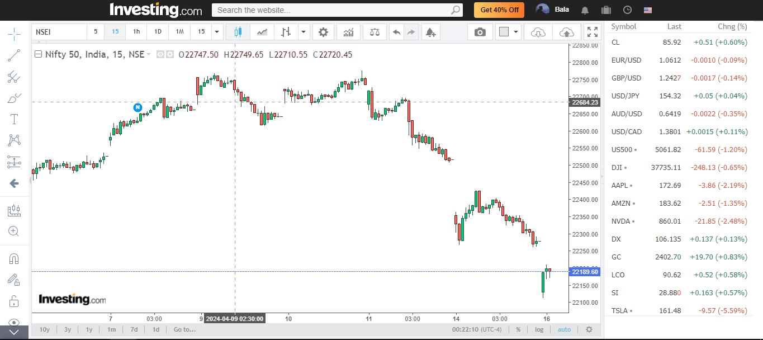Image resolution: width=763 pixels, height=340 pixels.
Task: Toggle Nifty 50 series visibility eye
Action: pos(160,54)
